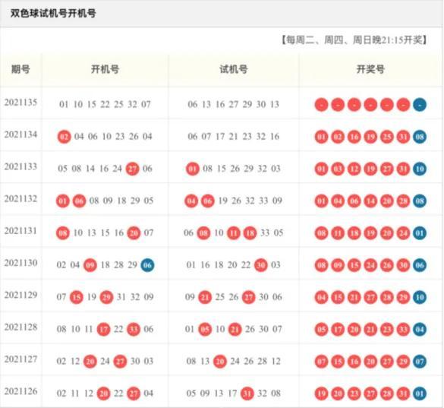Screen dimensions: 444x408
Task: Click blue ball 08 in 2021132 开奖号
Action: [420, 201]
